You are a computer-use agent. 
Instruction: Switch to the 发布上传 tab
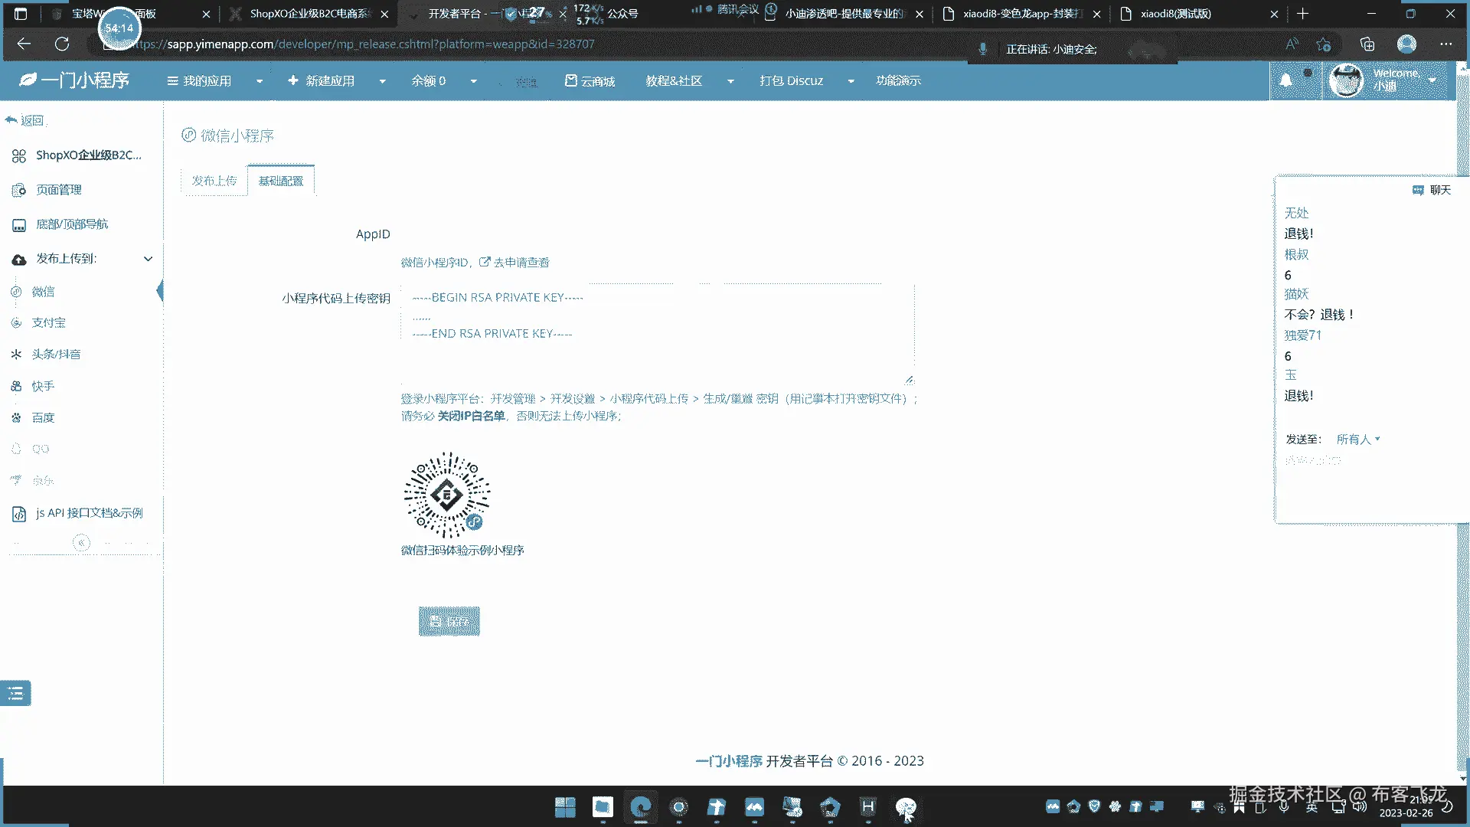(x=214, y=181)
